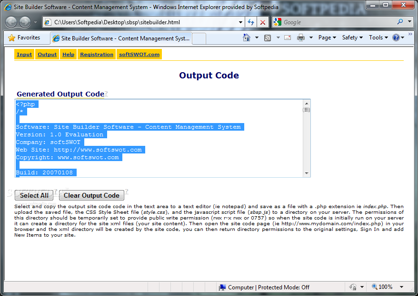Open the search provider dropdown arrow
This screenshot has height=296, width=418.
tap(410, 21)
